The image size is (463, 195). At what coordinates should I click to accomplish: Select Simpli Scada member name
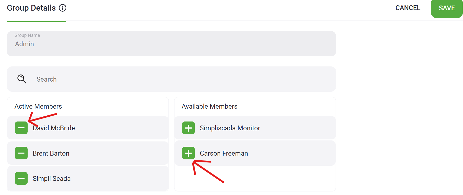(x=52, y=179)
